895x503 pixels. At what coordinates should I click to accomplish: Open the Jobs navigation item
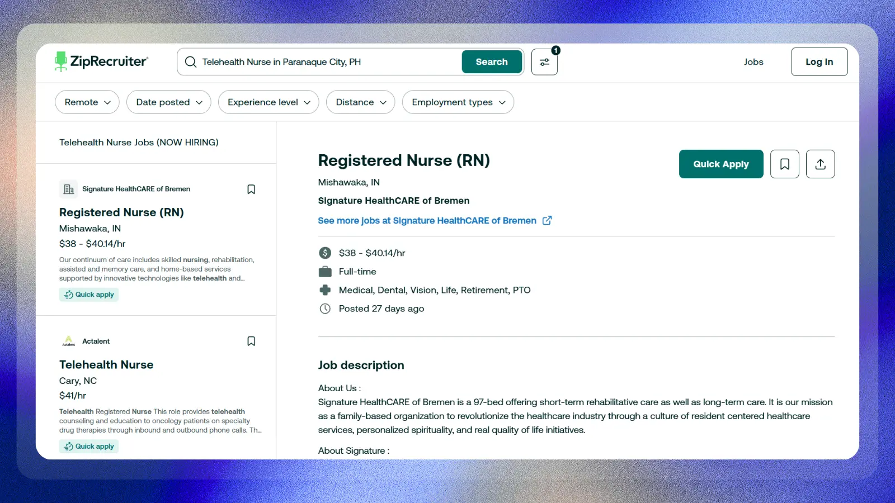pyautogui.click(x=753, y=62)
